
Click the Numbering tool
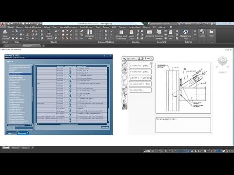(149, 34)
